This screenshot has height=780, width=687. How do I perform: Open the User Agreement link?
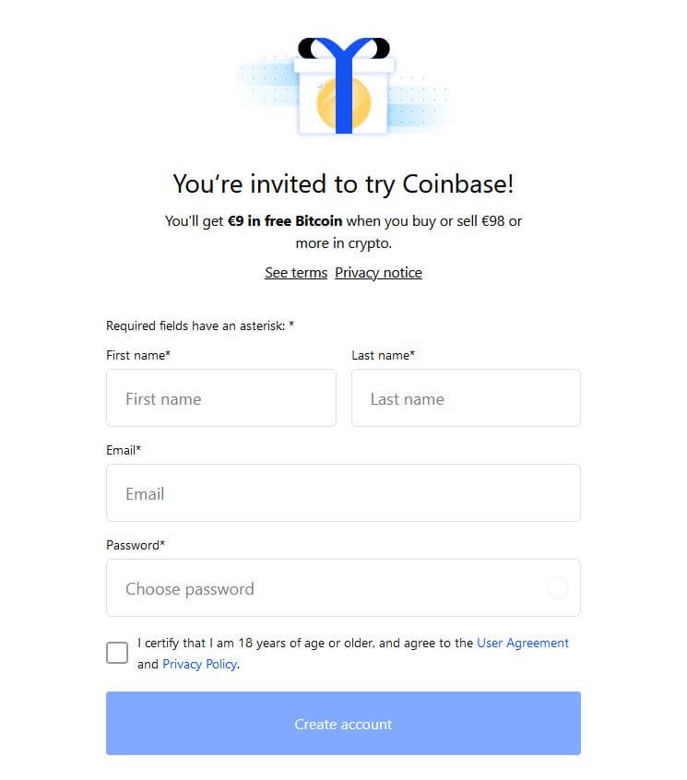click(522, 643)
